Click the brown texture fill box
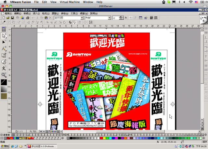The height and width of the screenshot is (149, 208). [4, 96]
